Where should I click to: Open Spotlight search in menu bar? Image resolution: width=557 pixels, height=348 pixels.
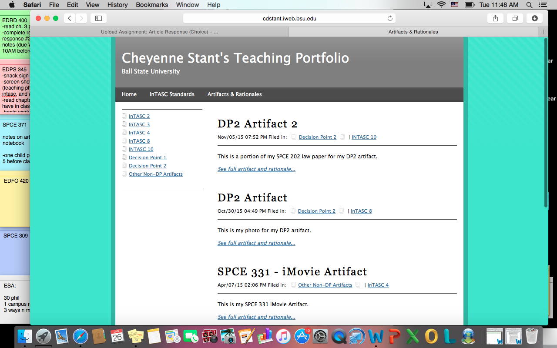point(529,5)
